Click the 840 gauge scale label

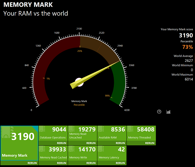27,65
